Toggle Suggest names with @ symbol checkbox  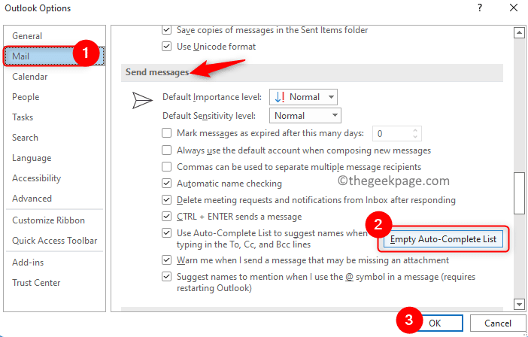click(x=166, y=277)
